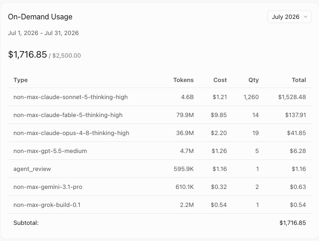Click the quantity 5 cell
This screenshot has width=319, height=241.
[257, 151]
